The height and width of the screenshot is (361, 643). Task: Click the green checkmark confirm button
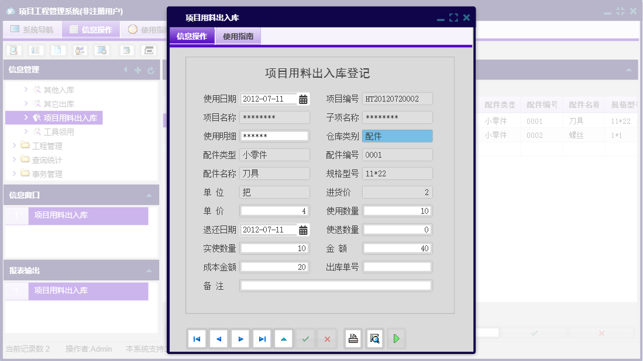[305, 338]
